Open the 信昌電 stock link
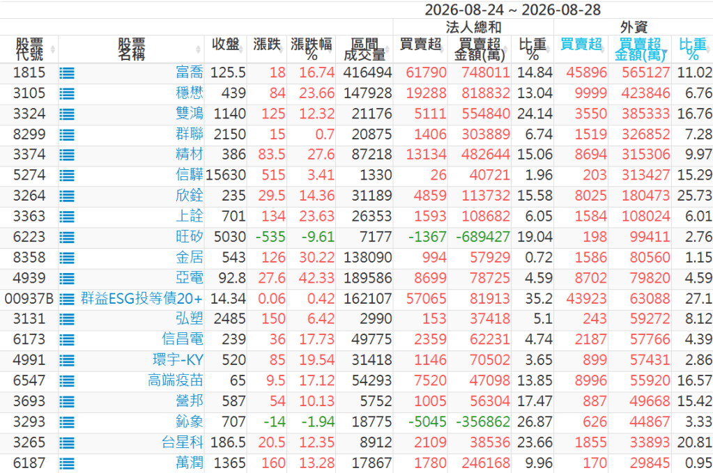 tap(183, 339)
